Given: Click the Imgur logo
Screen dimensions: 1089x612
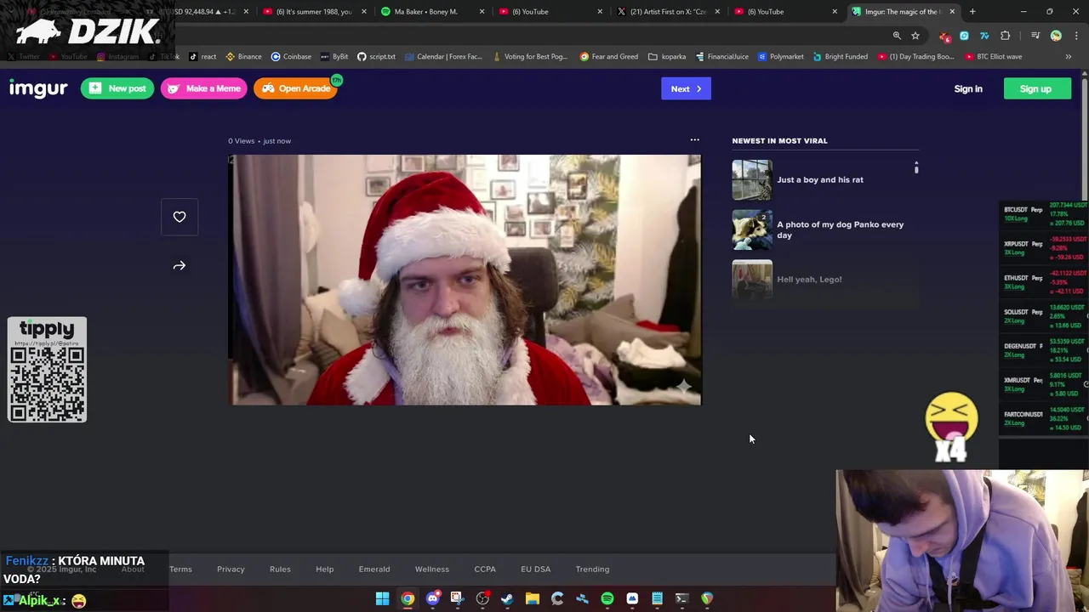Looking at the screenshot, I should (38, 88).
